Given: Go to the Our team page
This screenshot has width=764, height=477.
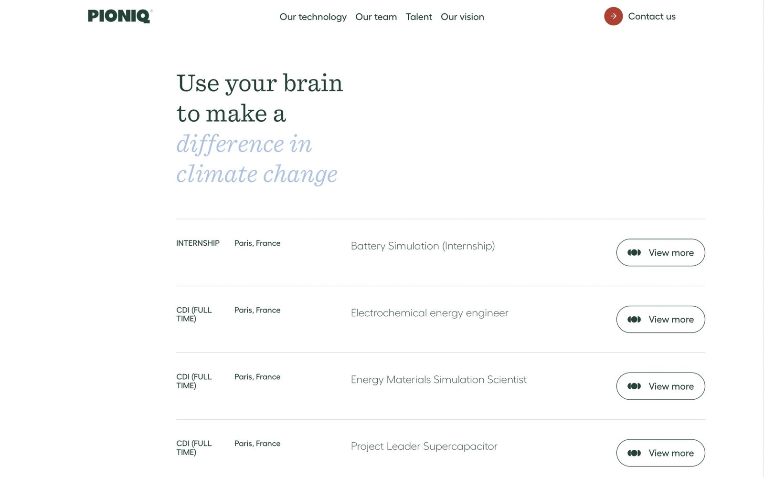Looking at the screenshot, I should click(376, 17).
